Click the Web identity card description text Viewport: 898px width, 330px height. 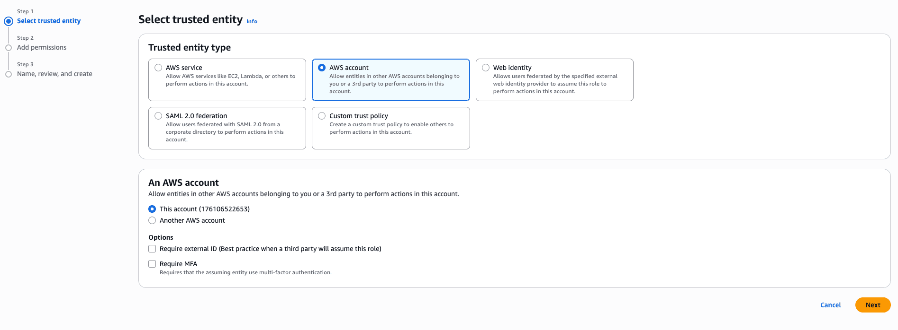555,84
